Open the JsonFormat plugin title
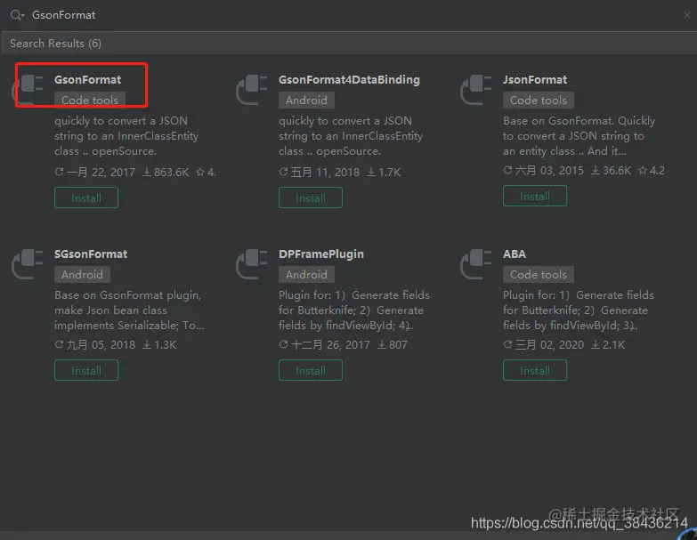The width and height of the screenshot is (697, 540). [x=535, y=80]
